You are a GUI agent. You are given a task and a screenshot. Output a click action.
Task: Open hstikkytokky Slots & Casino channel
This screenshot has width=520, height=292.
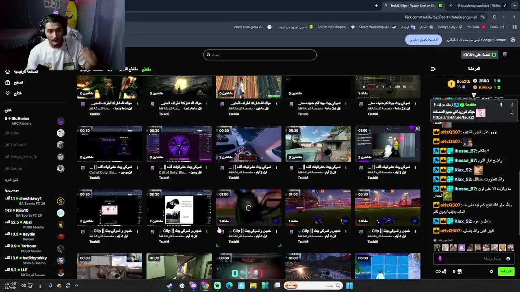coord(35,260)
